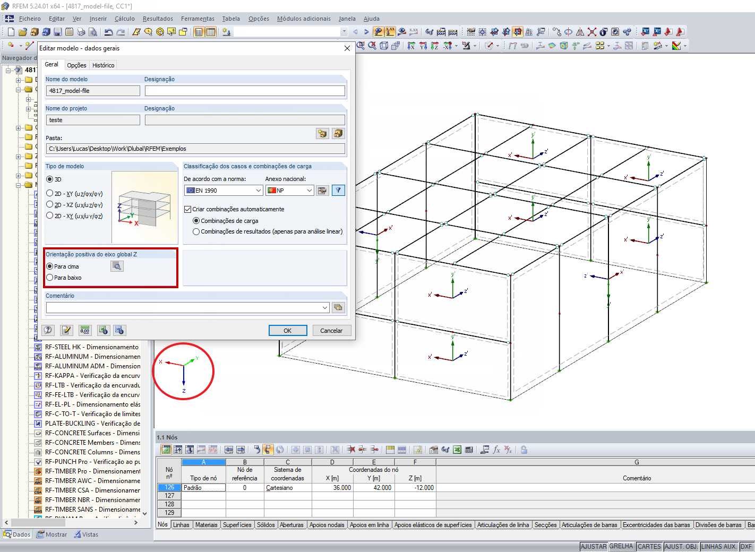Open the EN 1990 standard dropdown

click(259, 191)
